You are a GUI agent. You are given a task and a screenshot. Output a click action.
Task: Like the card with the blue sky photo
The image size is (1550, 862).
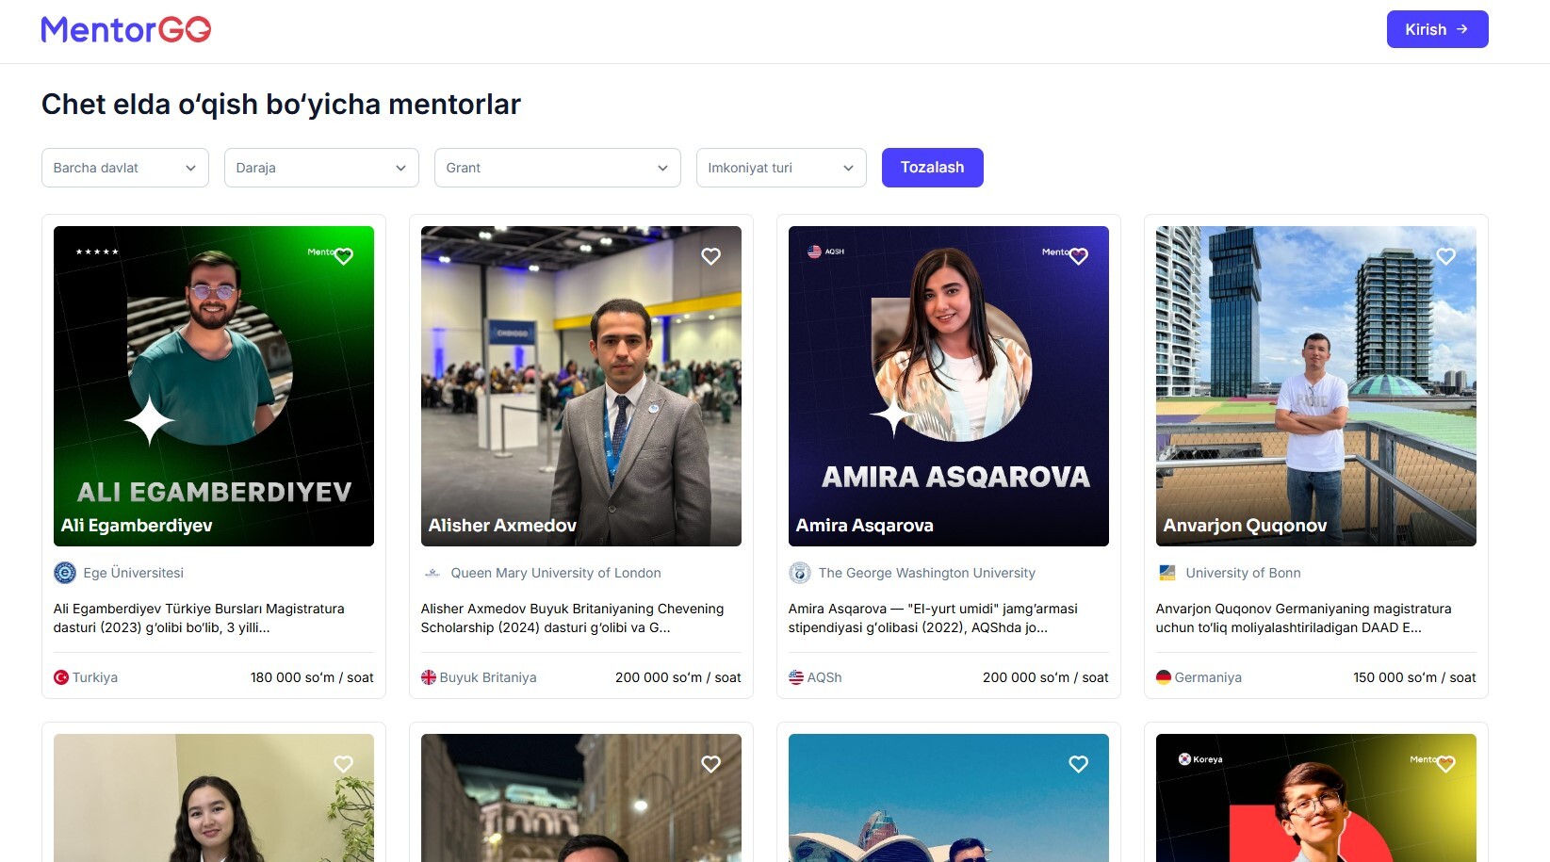click(x=1079, y=764)
